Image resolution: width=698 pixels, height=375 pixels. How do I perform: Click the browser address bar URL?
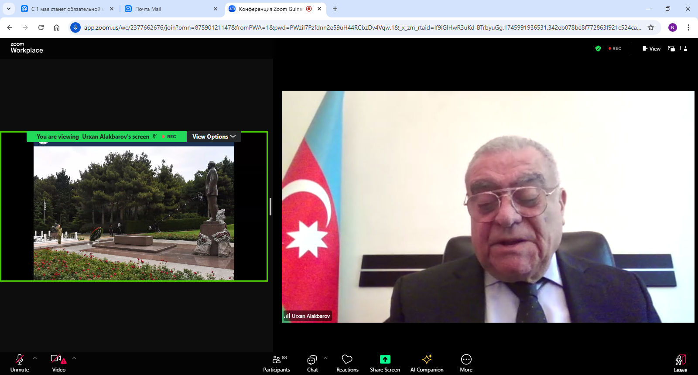coord(362,27)
